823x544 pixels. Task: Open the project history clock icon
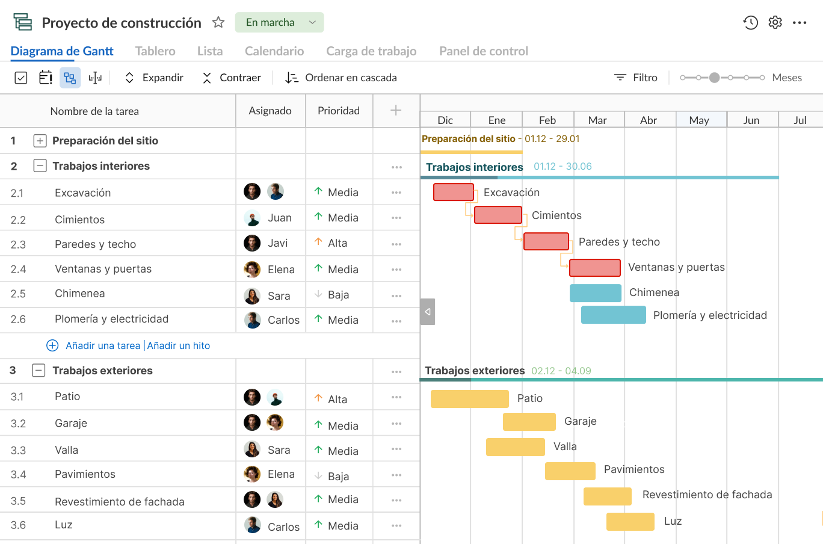[x=750, y=23]
